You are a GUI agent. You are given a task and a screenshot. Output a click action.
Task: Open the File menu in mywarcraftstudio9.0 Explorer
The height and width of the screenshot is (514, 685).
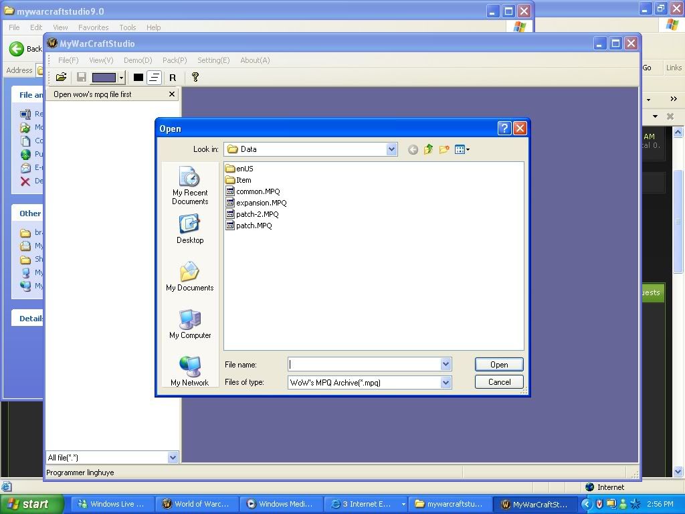click(x=14, y=27)
